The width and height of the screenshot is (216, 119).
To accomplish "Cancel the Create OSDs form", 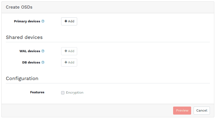I will coord(202,110).
